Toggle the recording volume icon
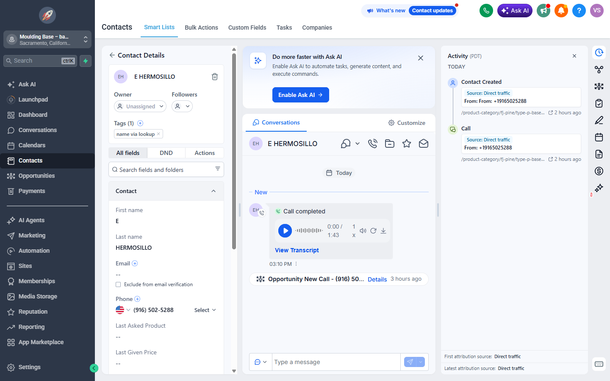 (x=363, y=231)
